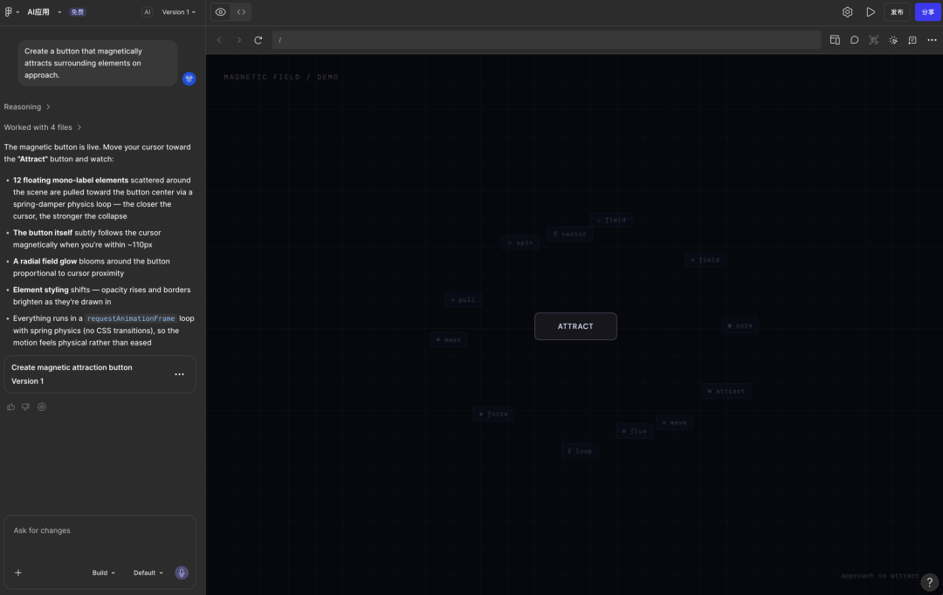Go forward in the preview browser
943x595 pixels.
pyautogui.click(x=238, y=40)
